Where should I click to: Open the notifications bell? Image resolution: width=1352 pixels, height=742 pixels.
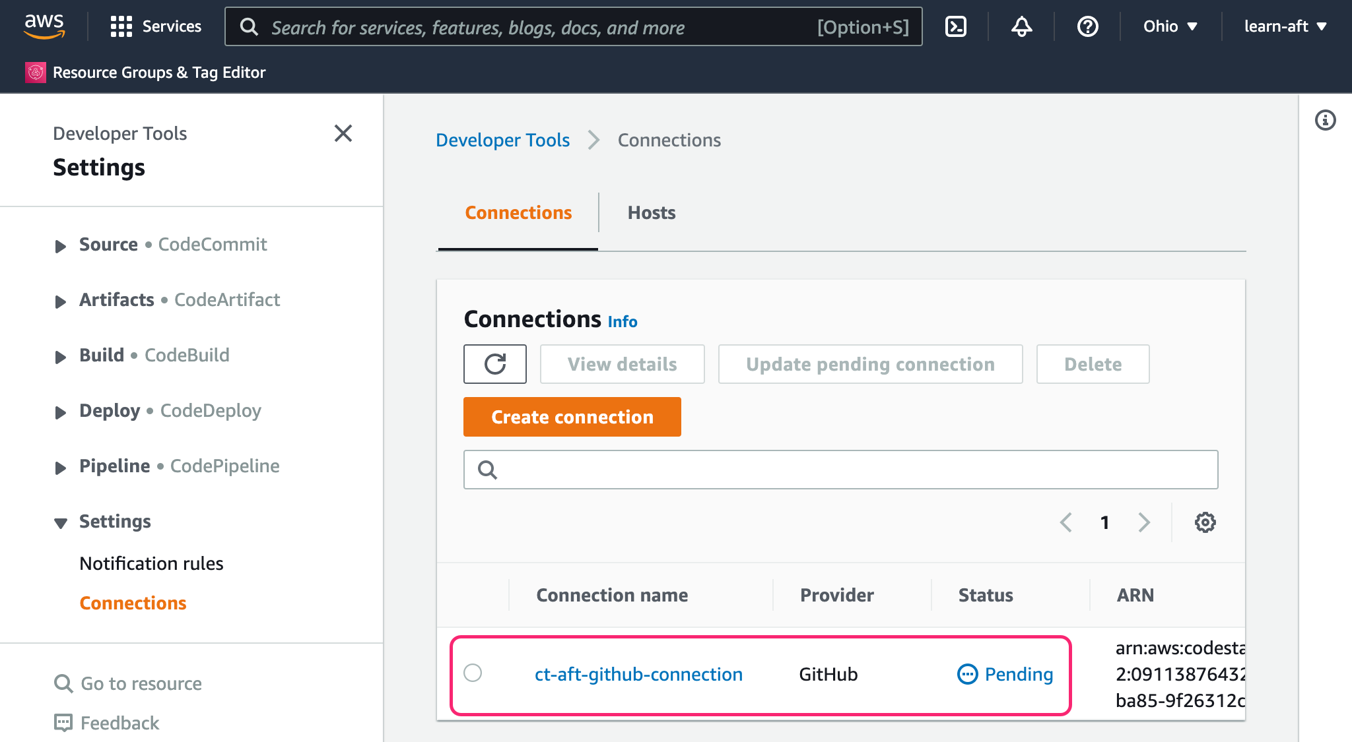1021,26
